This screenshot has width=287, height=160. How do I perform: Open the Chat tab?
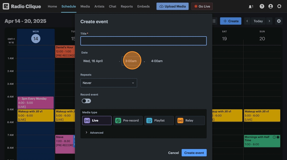click(x=112, y=6)
